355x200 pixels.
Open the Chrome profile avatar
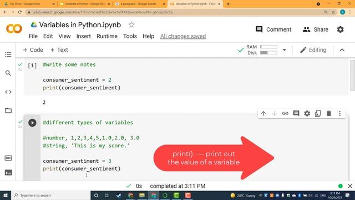(x=343, y=12)
